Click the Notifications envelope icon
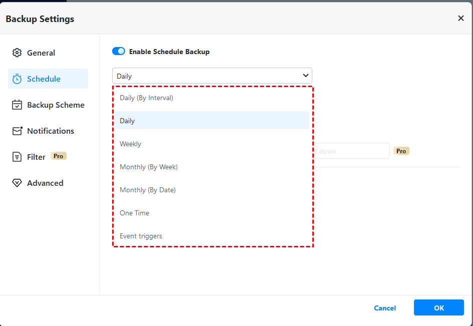The height and width of the screenshot is (326, 473). 17,131
